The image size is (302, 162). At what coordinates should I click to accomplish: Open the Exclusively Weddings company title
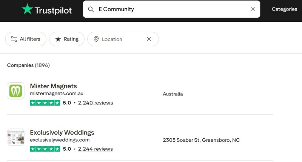pos(62,132)
